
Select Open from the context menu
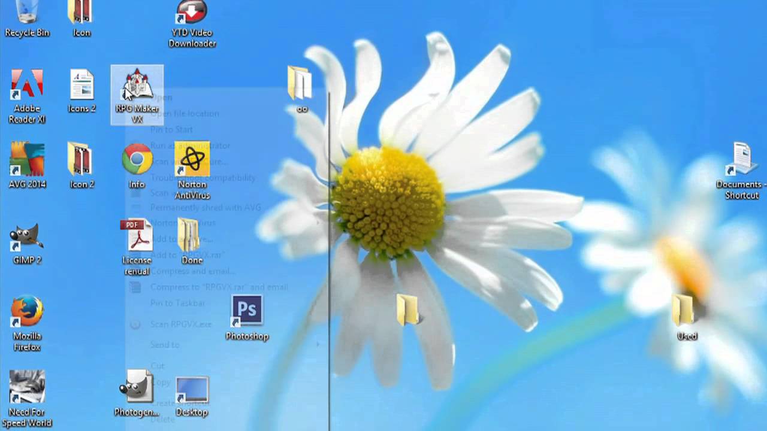(162, 97)
